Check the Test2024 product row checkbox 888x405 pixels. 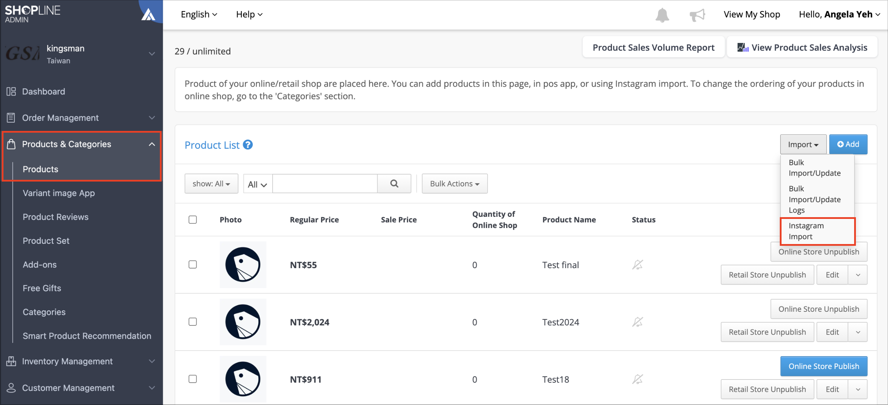[x=193, y=322]
